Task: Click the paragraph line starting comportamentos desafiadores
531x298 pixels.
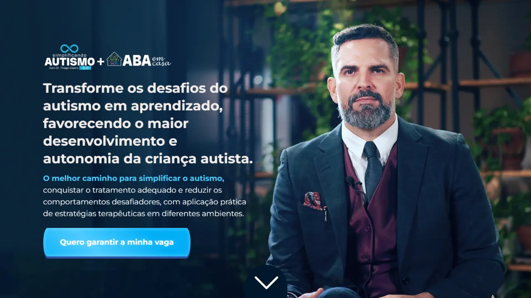Action: click(144, 202)
